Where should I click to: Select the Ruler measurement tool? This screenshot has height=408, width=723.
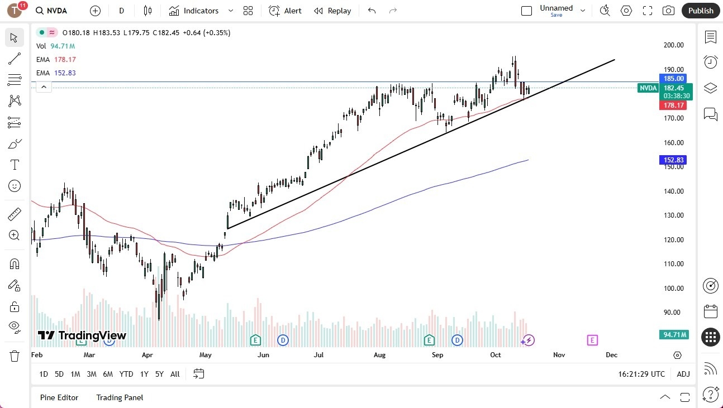15,213
